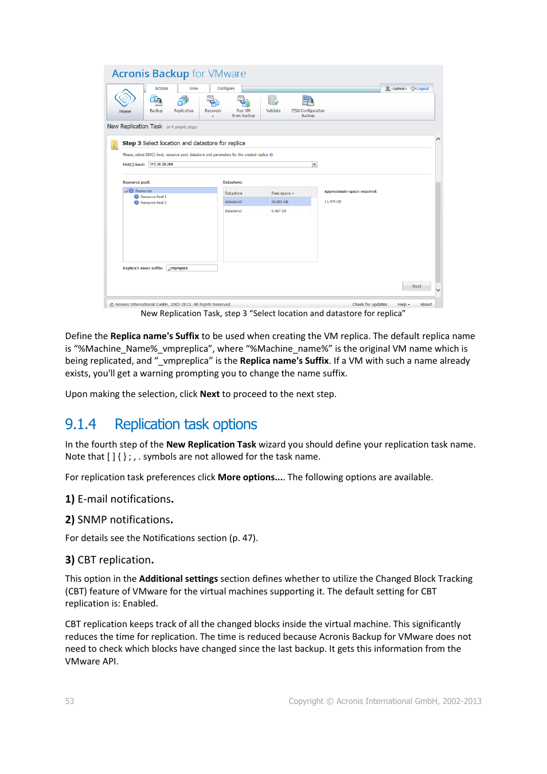
Task: Click the scroll down arrow
Action: tap(438, 290)
